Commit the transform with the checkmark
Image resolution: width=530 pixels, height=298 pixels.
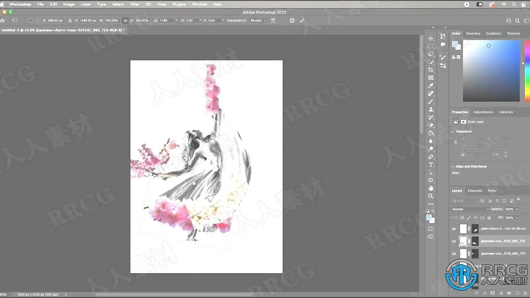[302, 20]
